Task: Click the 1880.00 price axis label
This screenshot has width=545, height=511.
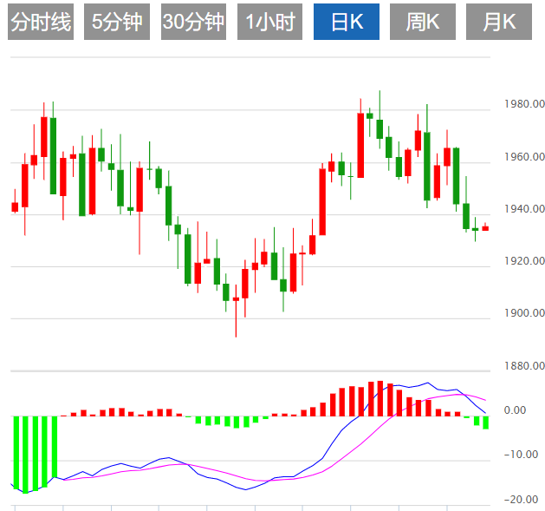Action: tap(524, 365)
